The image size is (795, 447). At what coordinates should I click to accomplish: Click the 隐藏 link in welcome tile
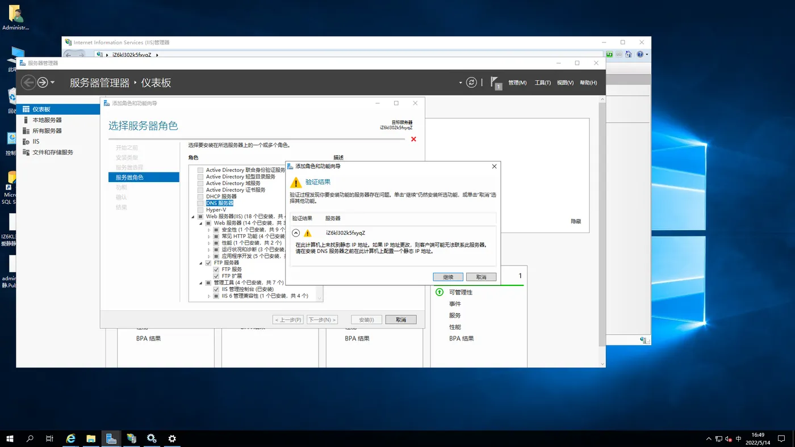pos(576,221)
